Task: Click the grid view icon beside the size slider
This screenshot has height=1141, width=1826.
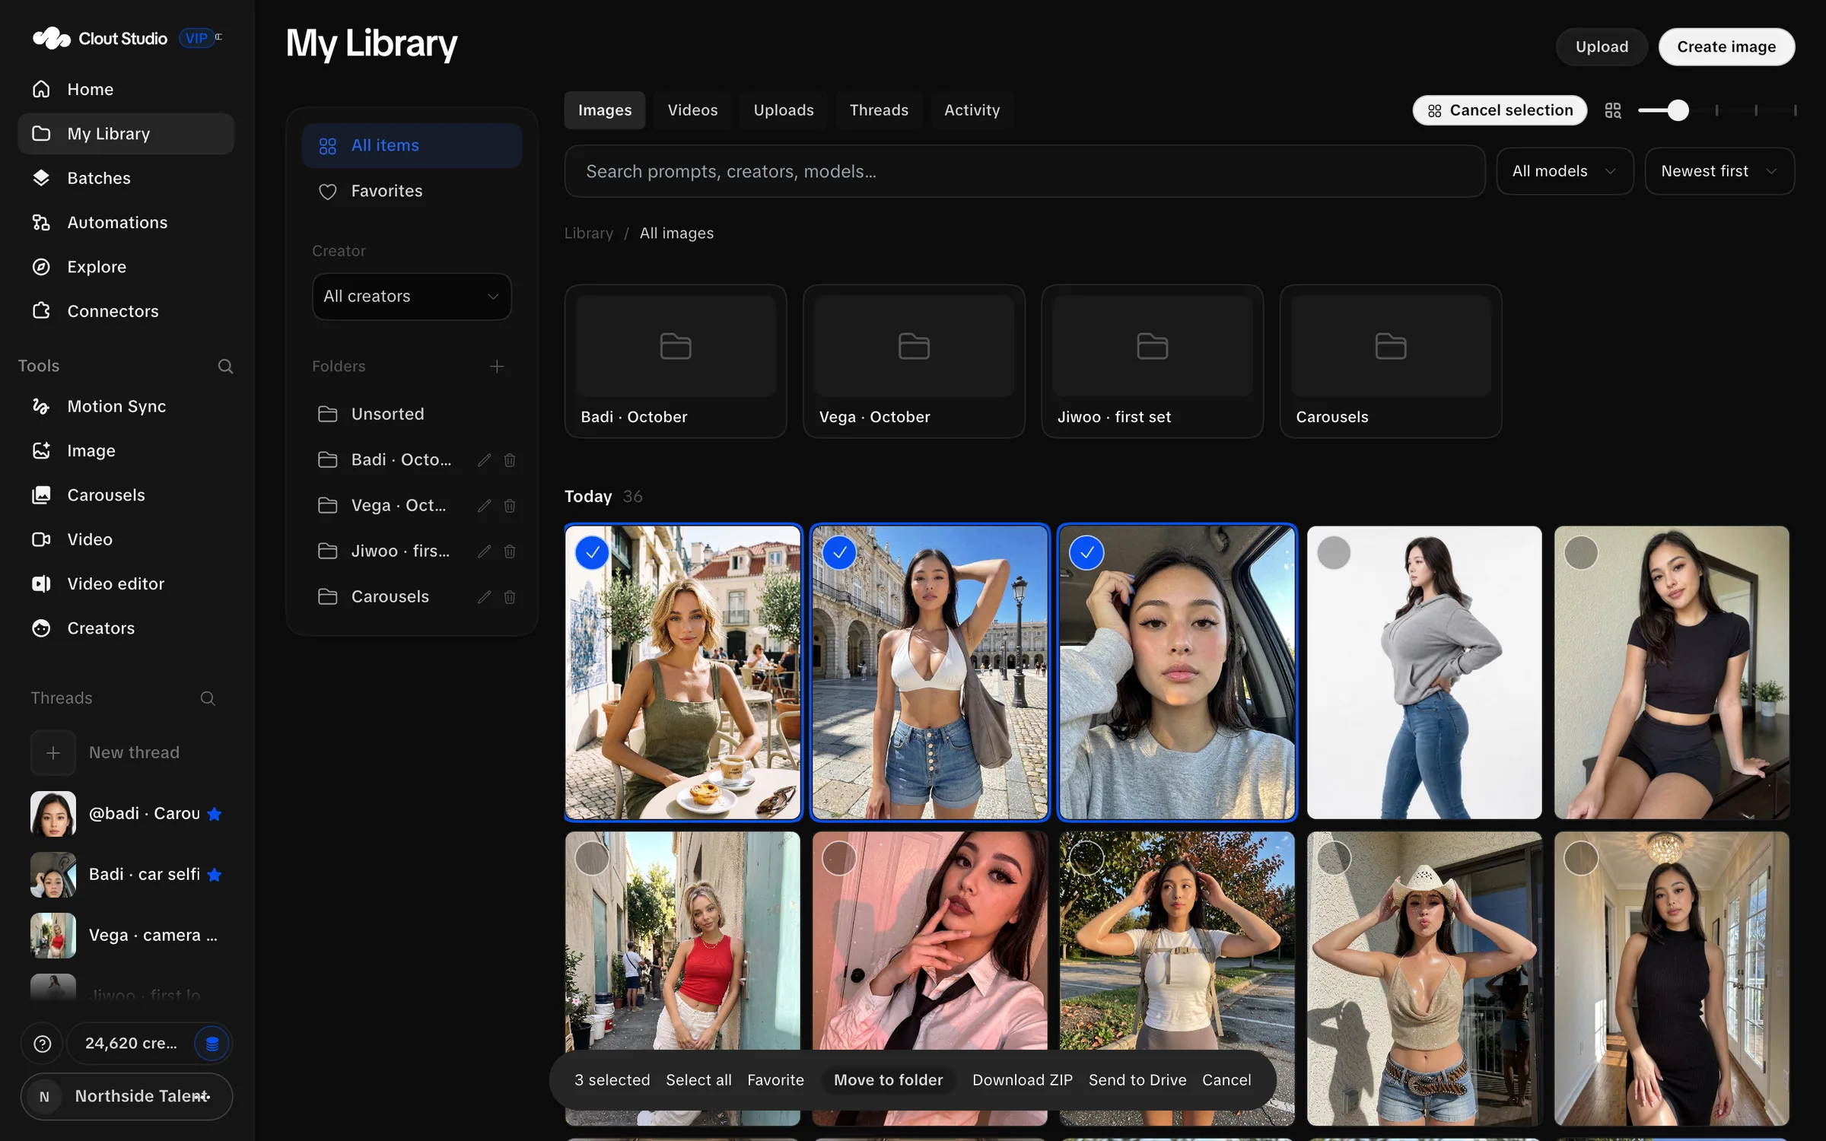Action: (x=1612, y=110)
